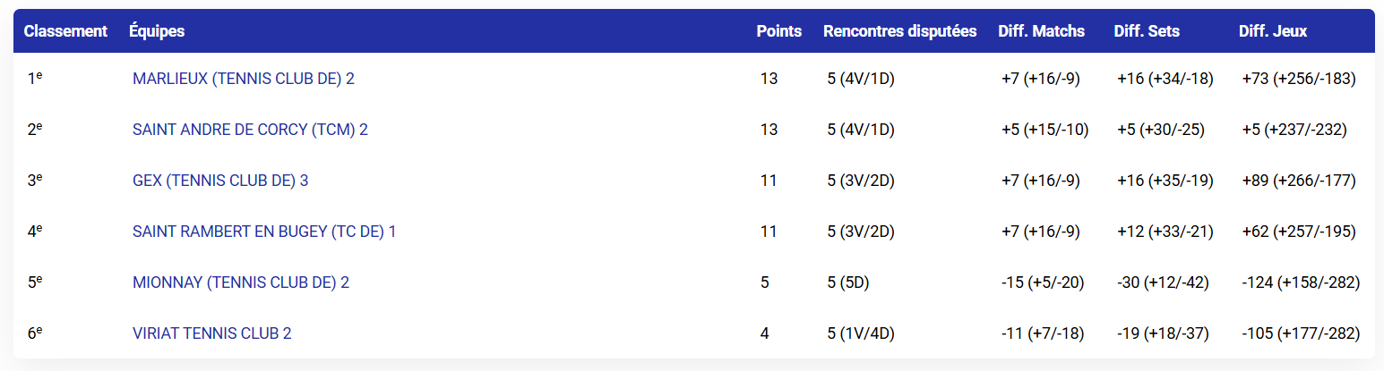Select MIONNAY (TENNIS CLUB DE) 2 team
The image size is (1384, 371).
(240, 282)
